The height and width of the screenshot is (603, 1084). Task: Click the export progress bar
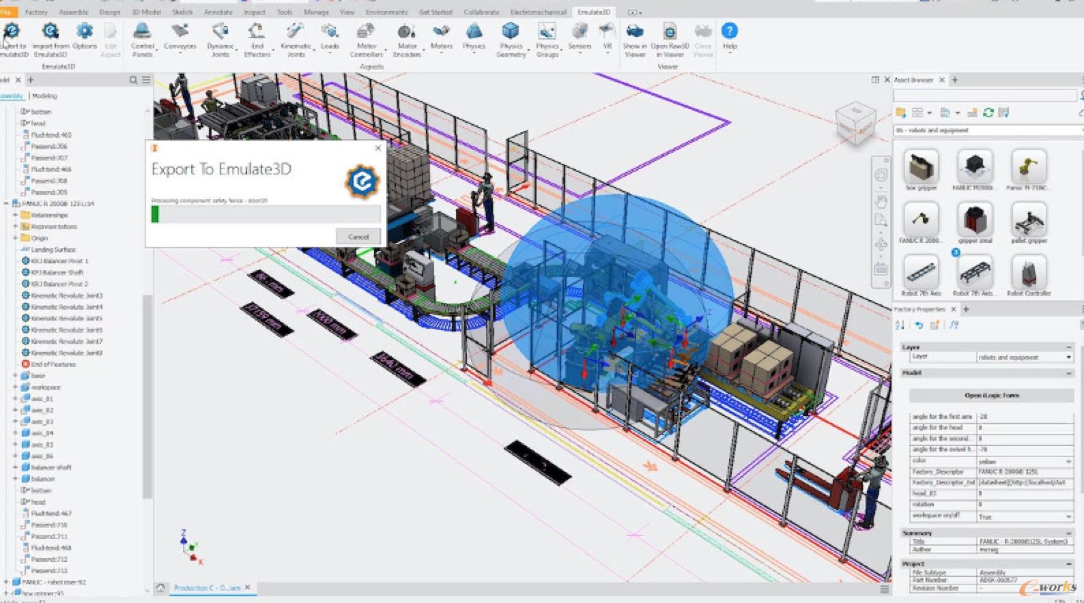click(x=266, y=214)
